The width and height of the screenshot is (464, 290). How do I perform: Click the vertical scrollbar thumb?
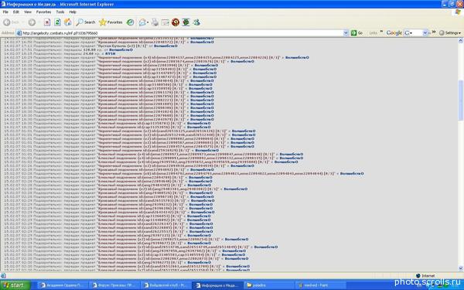click(460, 100)
